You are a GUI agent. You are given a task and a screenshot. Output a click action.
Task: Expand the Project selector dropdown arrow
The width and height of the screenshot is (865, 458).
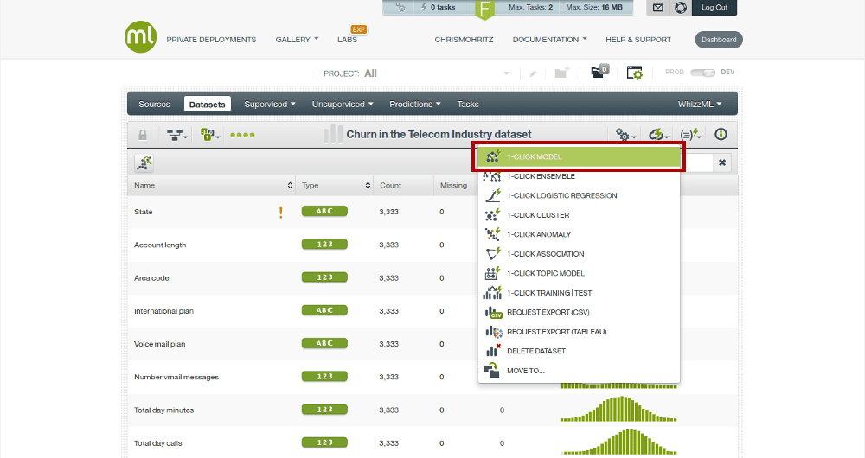click(506, 73)
